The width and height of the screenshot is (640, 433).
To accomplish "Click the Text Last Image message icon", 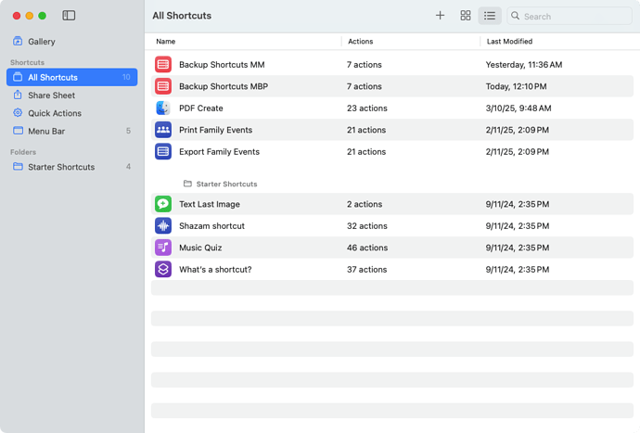I will pyautogui.click(x=163, y=204).
